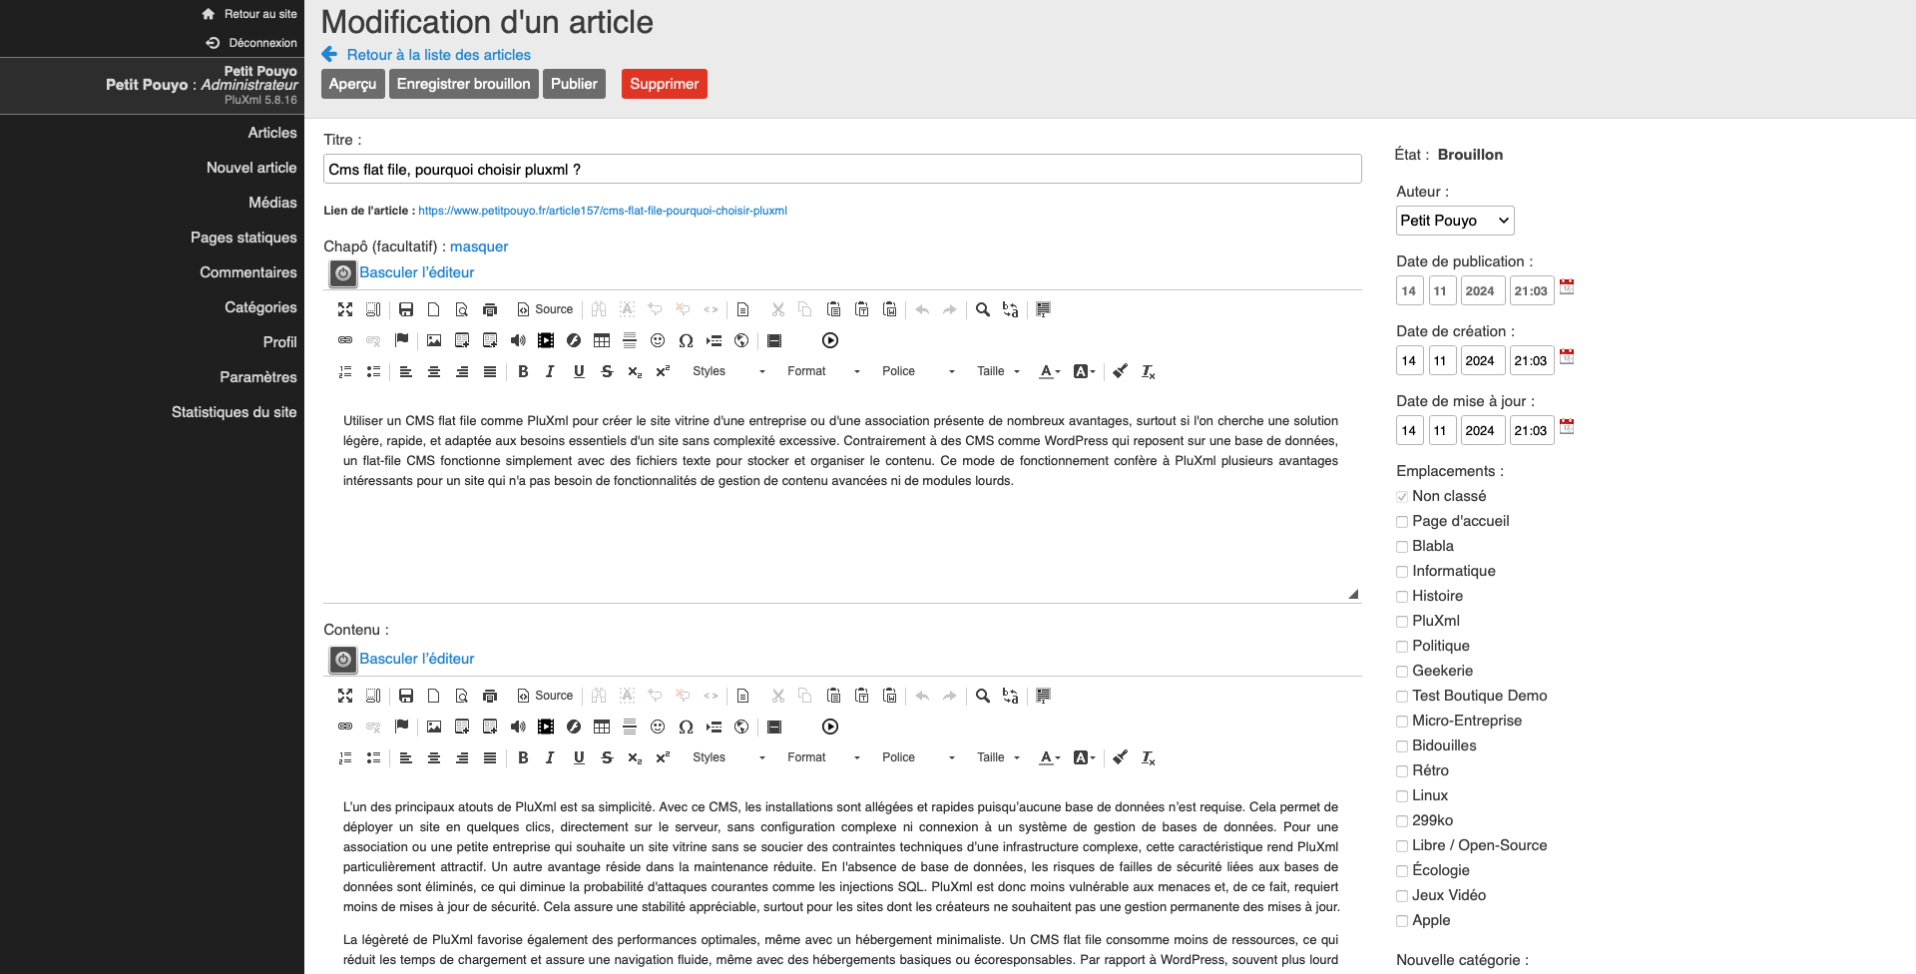Screen dimensions: 1916x974
Task: Remove formatting in Contenu editor
Action: pos(1149,757)
